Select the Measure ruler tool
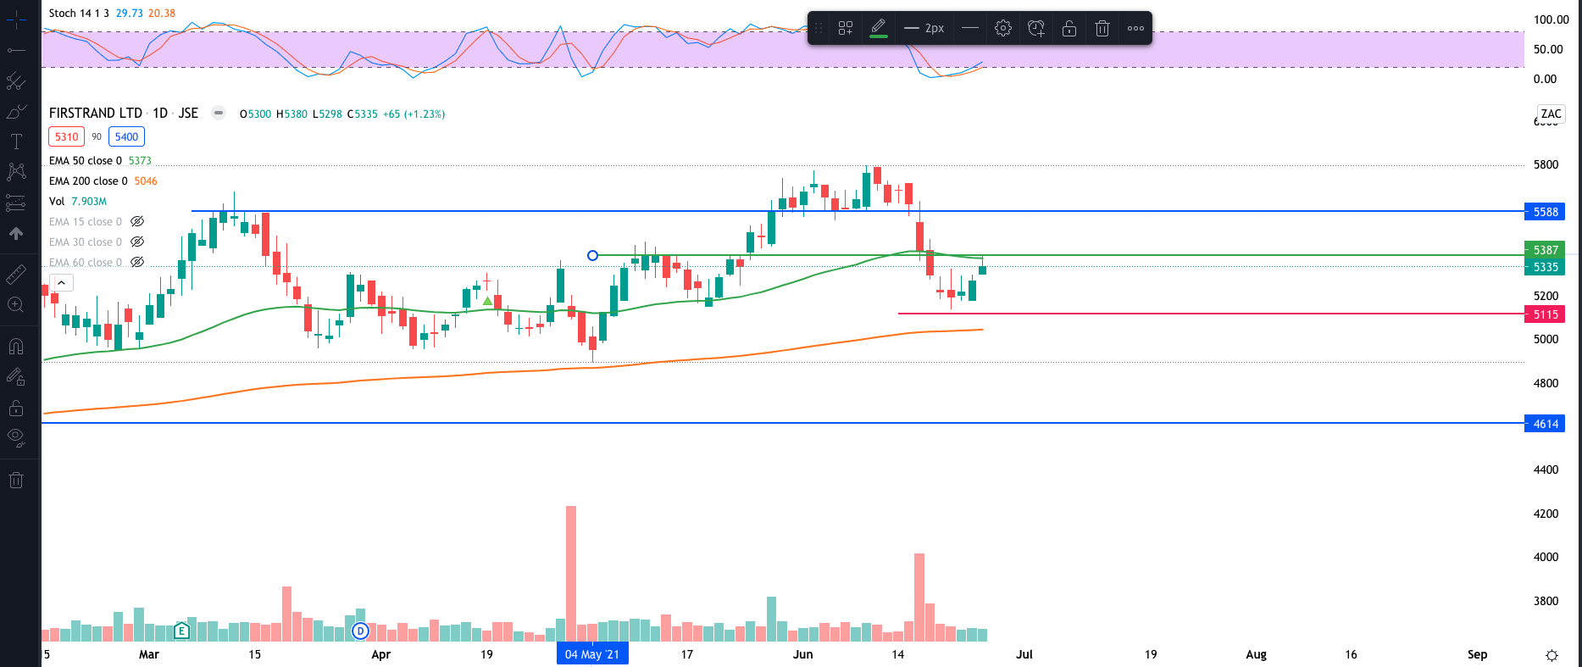Screen dimensions: 1582x667 16,274
